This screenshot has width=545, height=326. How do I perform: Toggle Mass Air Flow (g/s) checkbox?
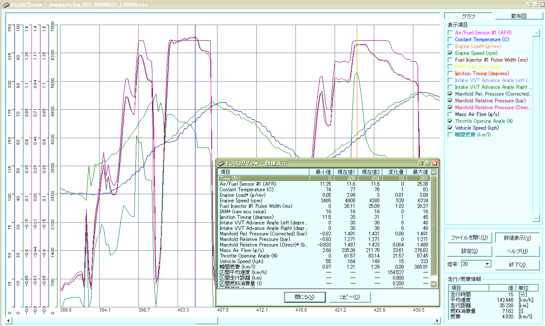(x=450, y=114)
